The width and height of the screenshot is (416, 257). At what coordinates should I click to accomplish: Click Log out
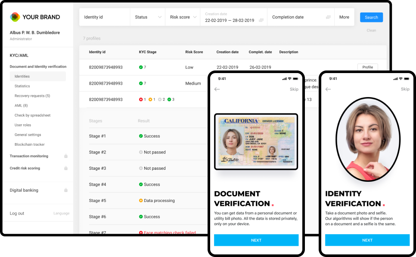[17, 213]
